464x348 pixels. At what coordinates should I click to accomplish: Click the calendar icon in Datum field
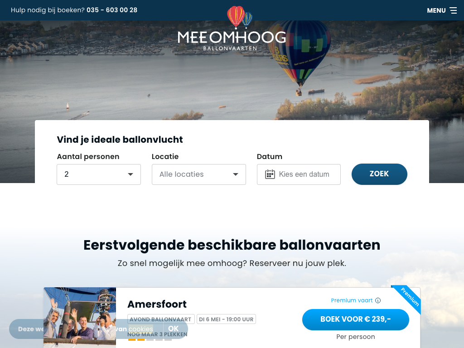(x=270, y=174)
